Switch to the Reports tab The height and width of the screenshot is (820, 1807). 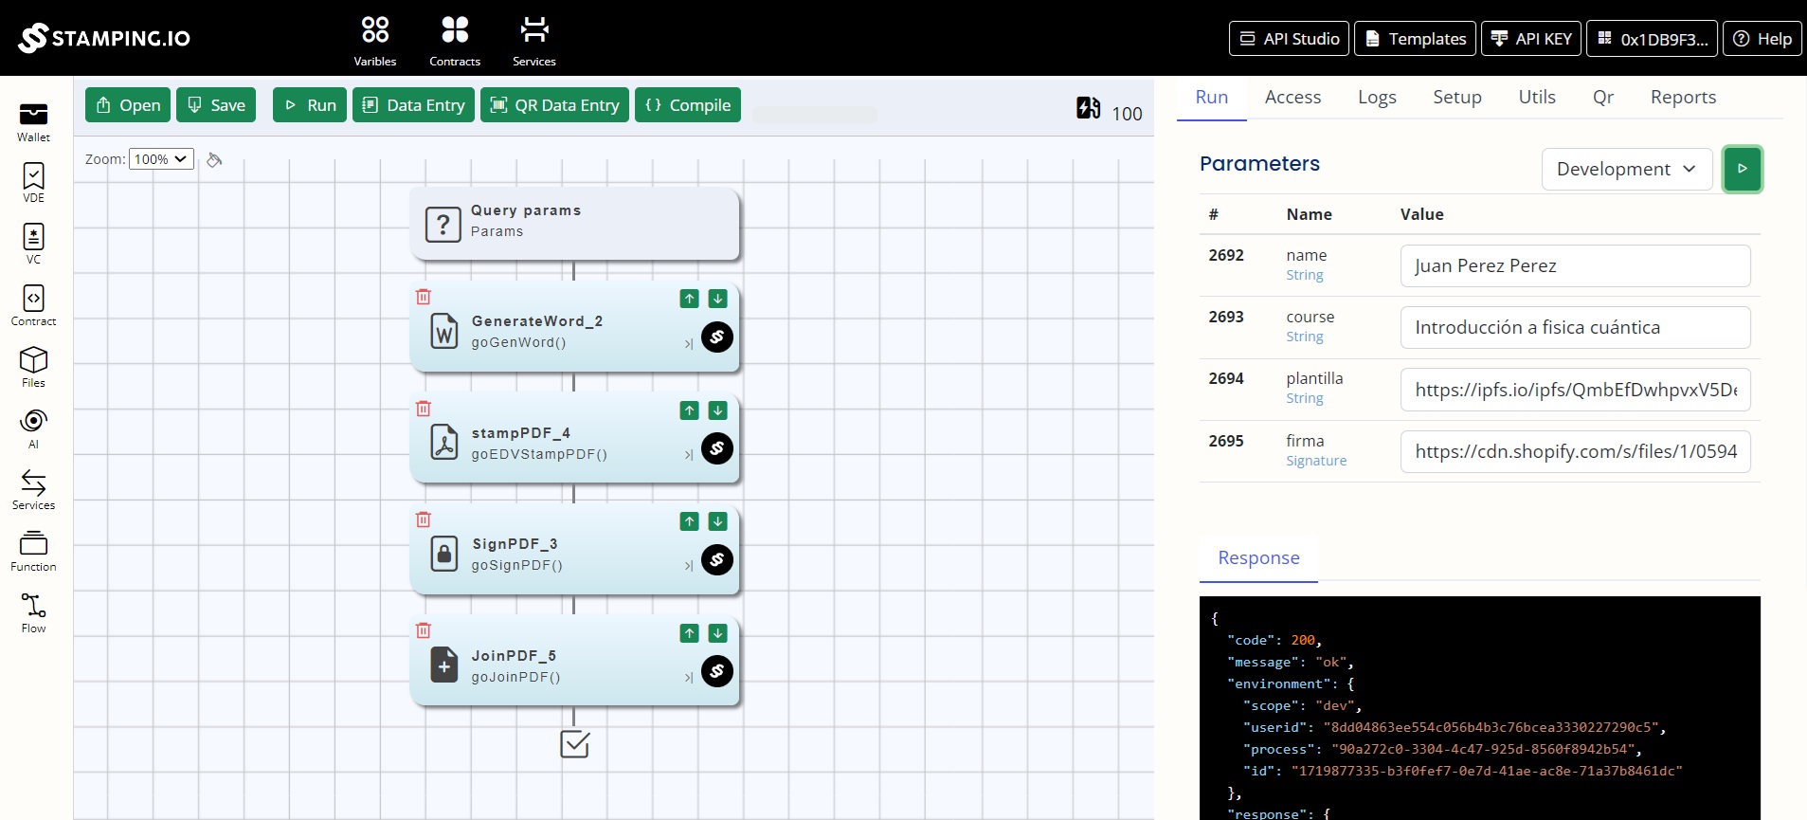click(x=1683, y=97)
